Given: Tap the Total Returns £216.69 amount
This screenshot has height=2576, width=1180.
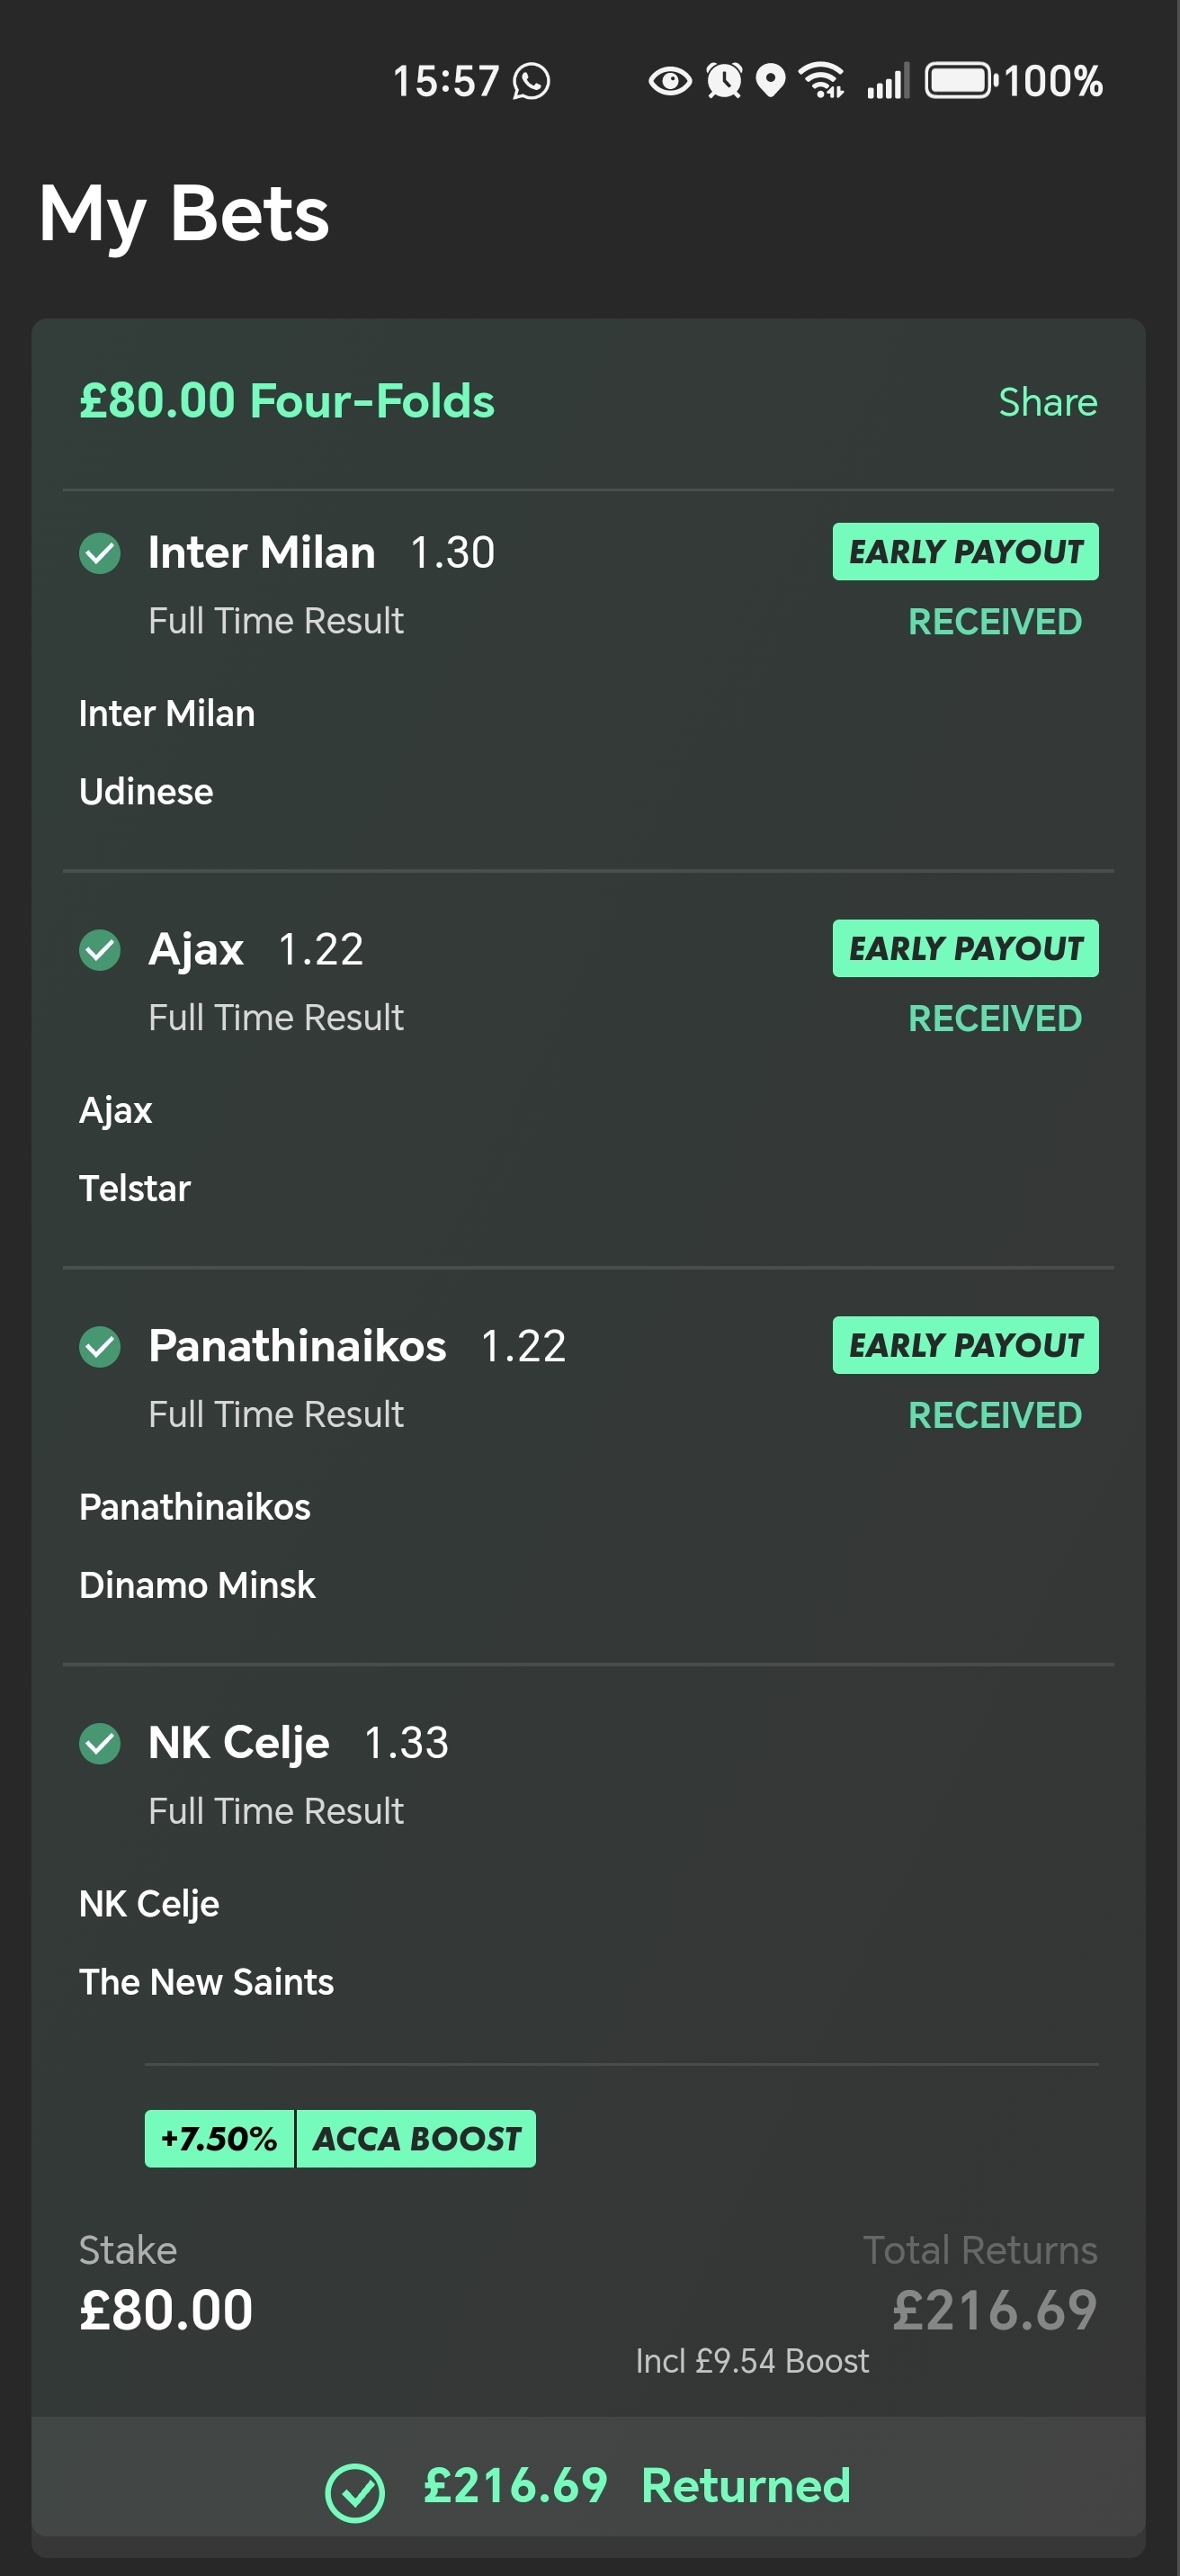Looking at the screenshot, I should [x=994, y=2310].
